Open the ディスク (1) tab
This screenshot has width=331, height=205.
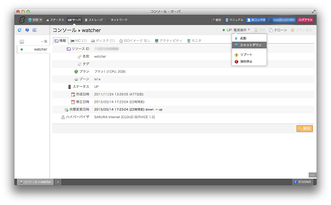coord(103,41)
